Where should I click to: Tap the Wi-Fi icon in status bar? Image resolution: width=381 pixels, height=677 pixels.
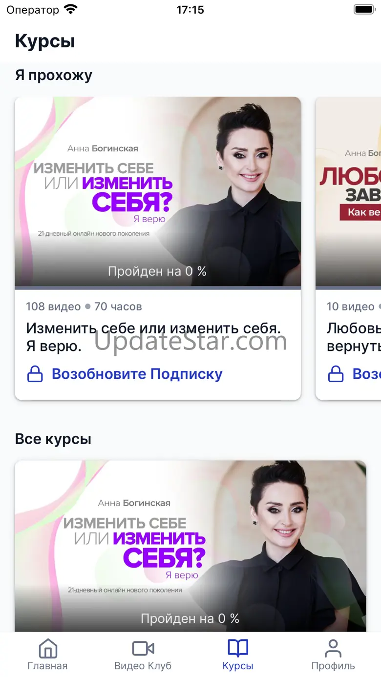tap(70, 9)
